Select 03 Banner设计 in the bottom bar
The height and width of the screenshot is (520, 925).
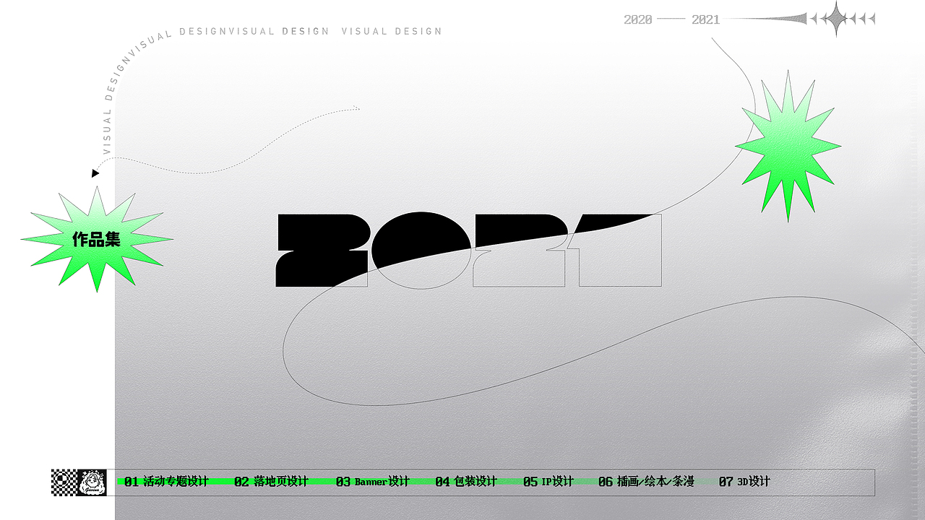(372, 482)
